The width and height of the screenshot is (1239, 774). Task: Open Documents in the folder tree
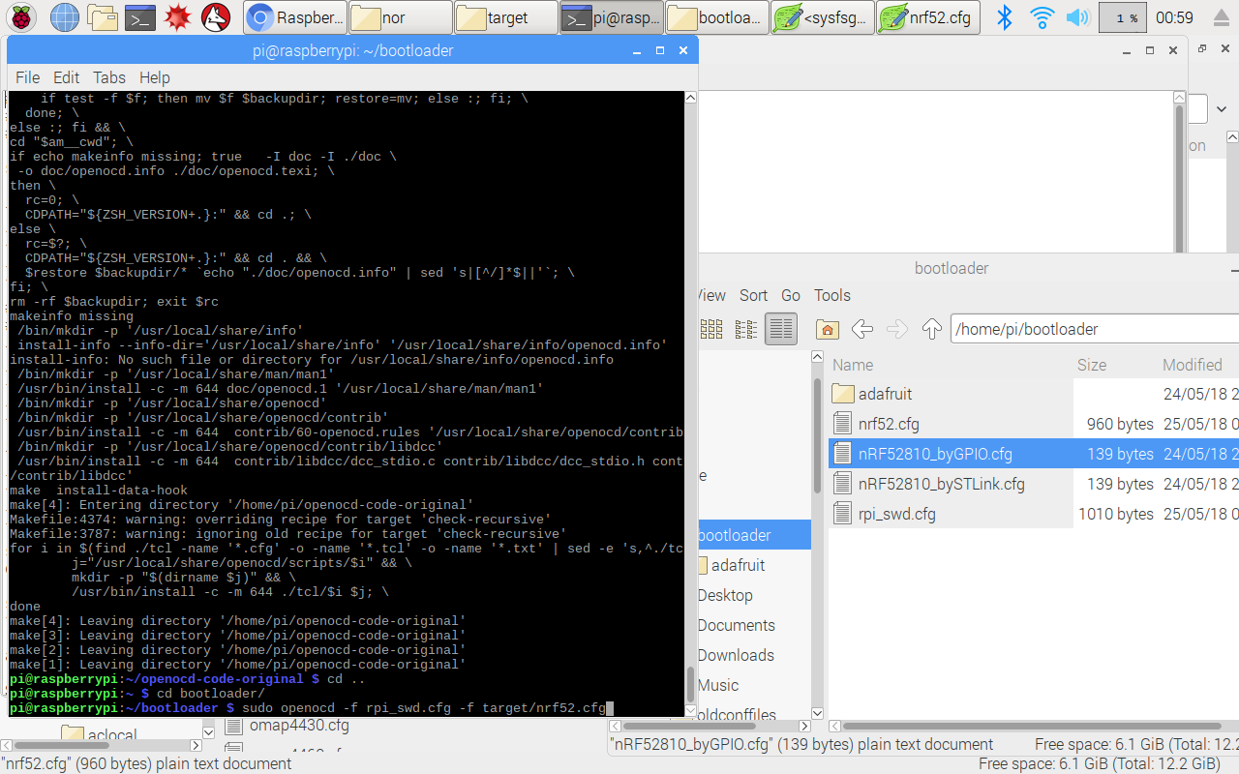737,625
